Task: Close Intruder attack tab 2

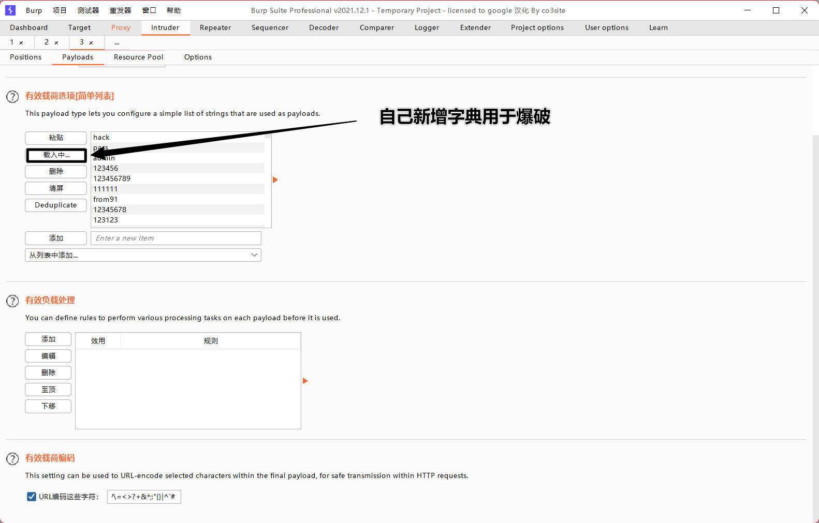Action: 56,42
